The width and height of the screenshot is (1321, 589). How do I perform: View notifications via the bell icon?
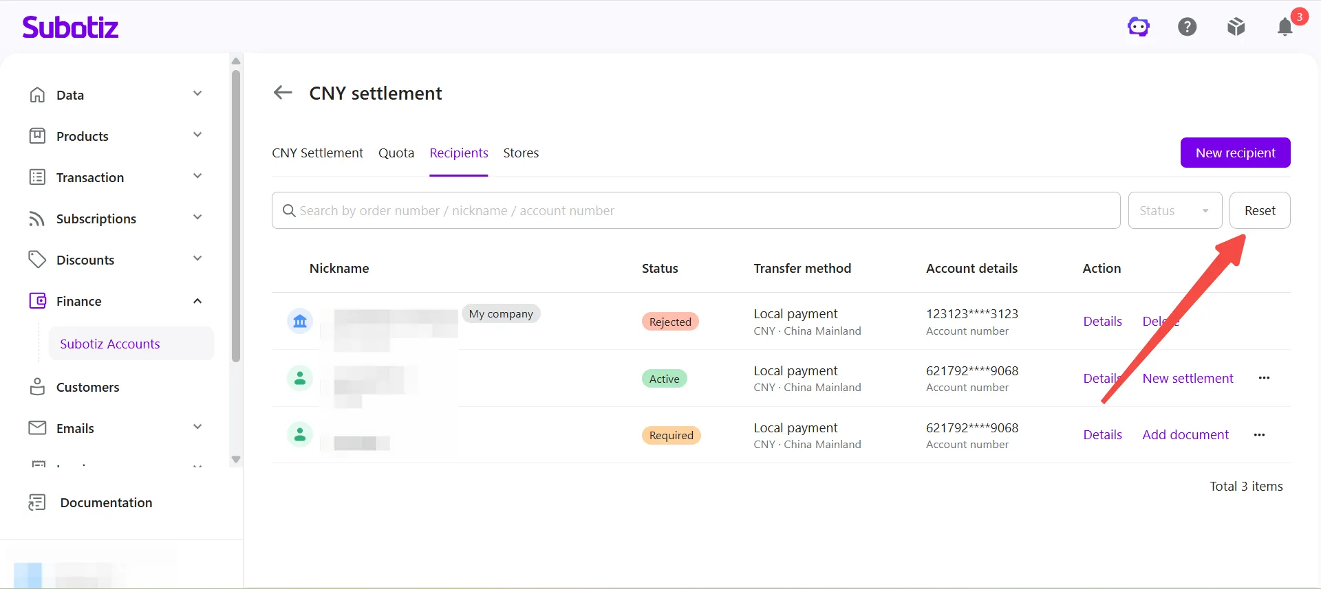1285,27
